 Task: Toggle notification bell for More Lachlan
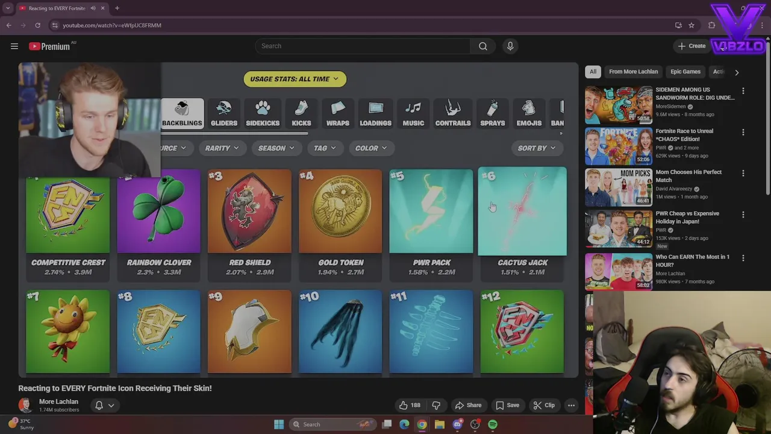[x=104, y=405]
